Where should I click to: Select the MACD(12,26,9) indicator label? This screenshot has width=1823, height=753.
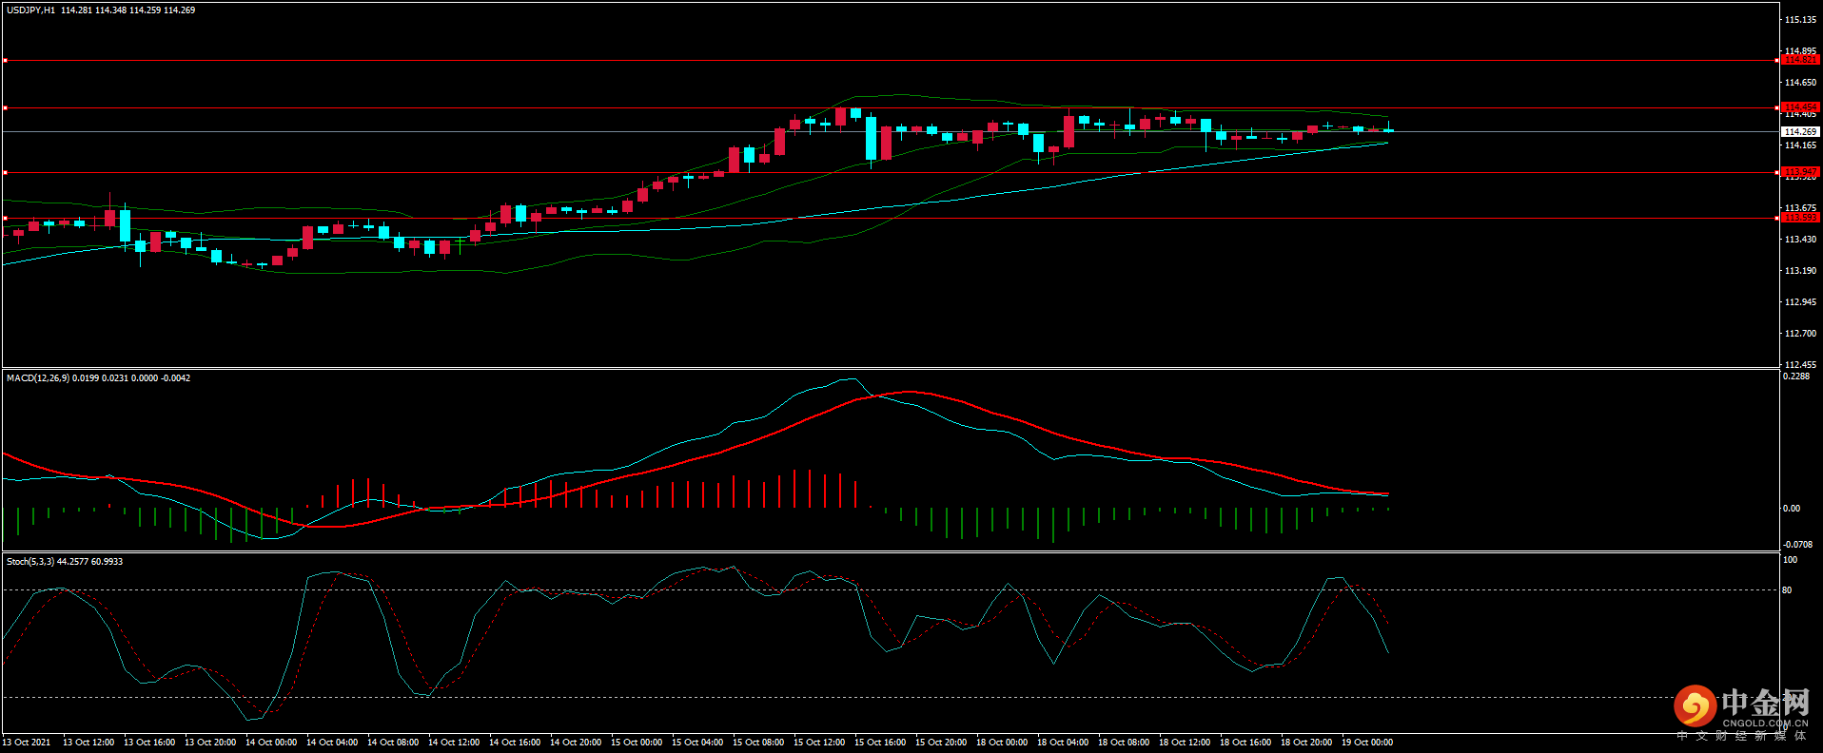point(37,378)
